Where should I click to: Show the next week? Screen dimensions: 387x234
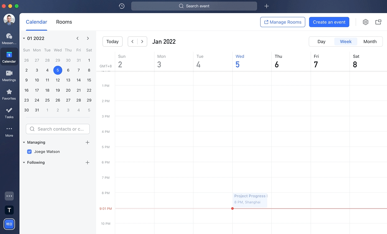[x=142, y=42]
